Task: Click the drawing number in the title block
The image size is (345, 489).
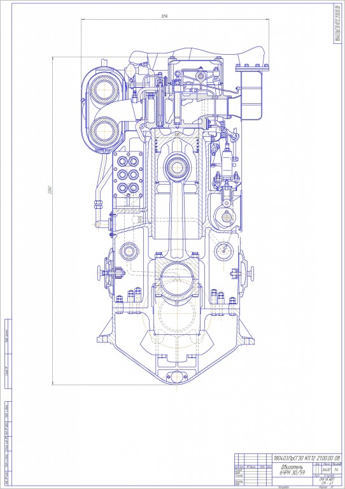Action: [307, 458]
